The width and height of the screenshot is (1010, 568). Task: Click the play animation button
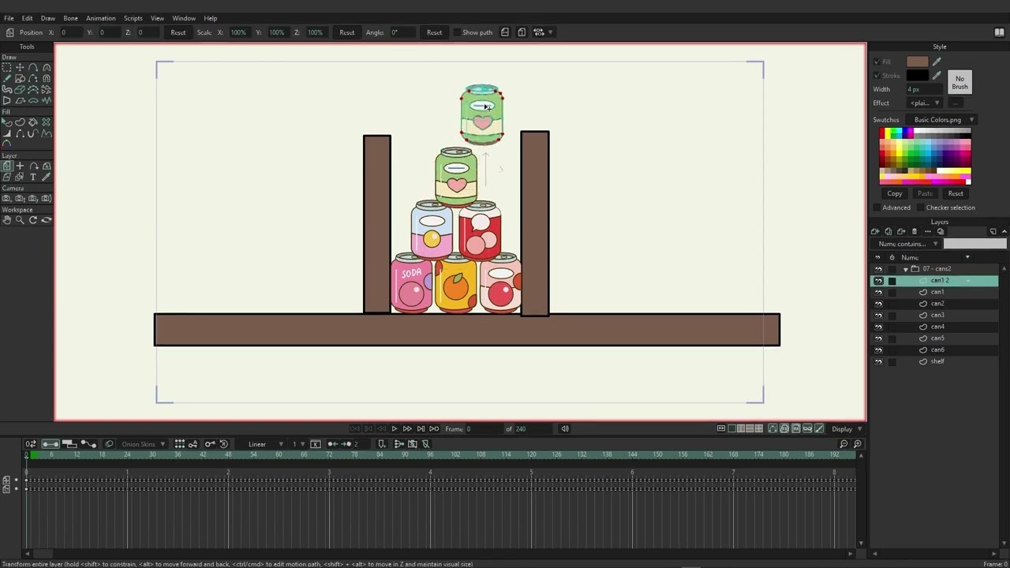coord(395,429)
